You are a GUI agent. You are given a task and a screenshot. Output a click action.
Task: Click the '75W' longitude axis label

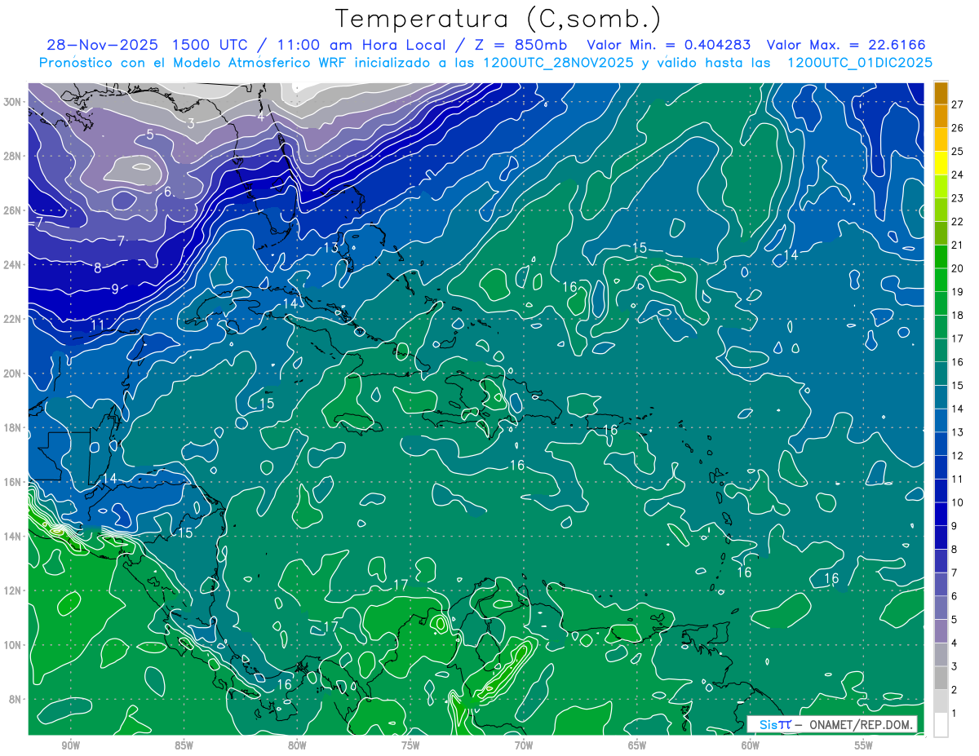pos(410,745)
